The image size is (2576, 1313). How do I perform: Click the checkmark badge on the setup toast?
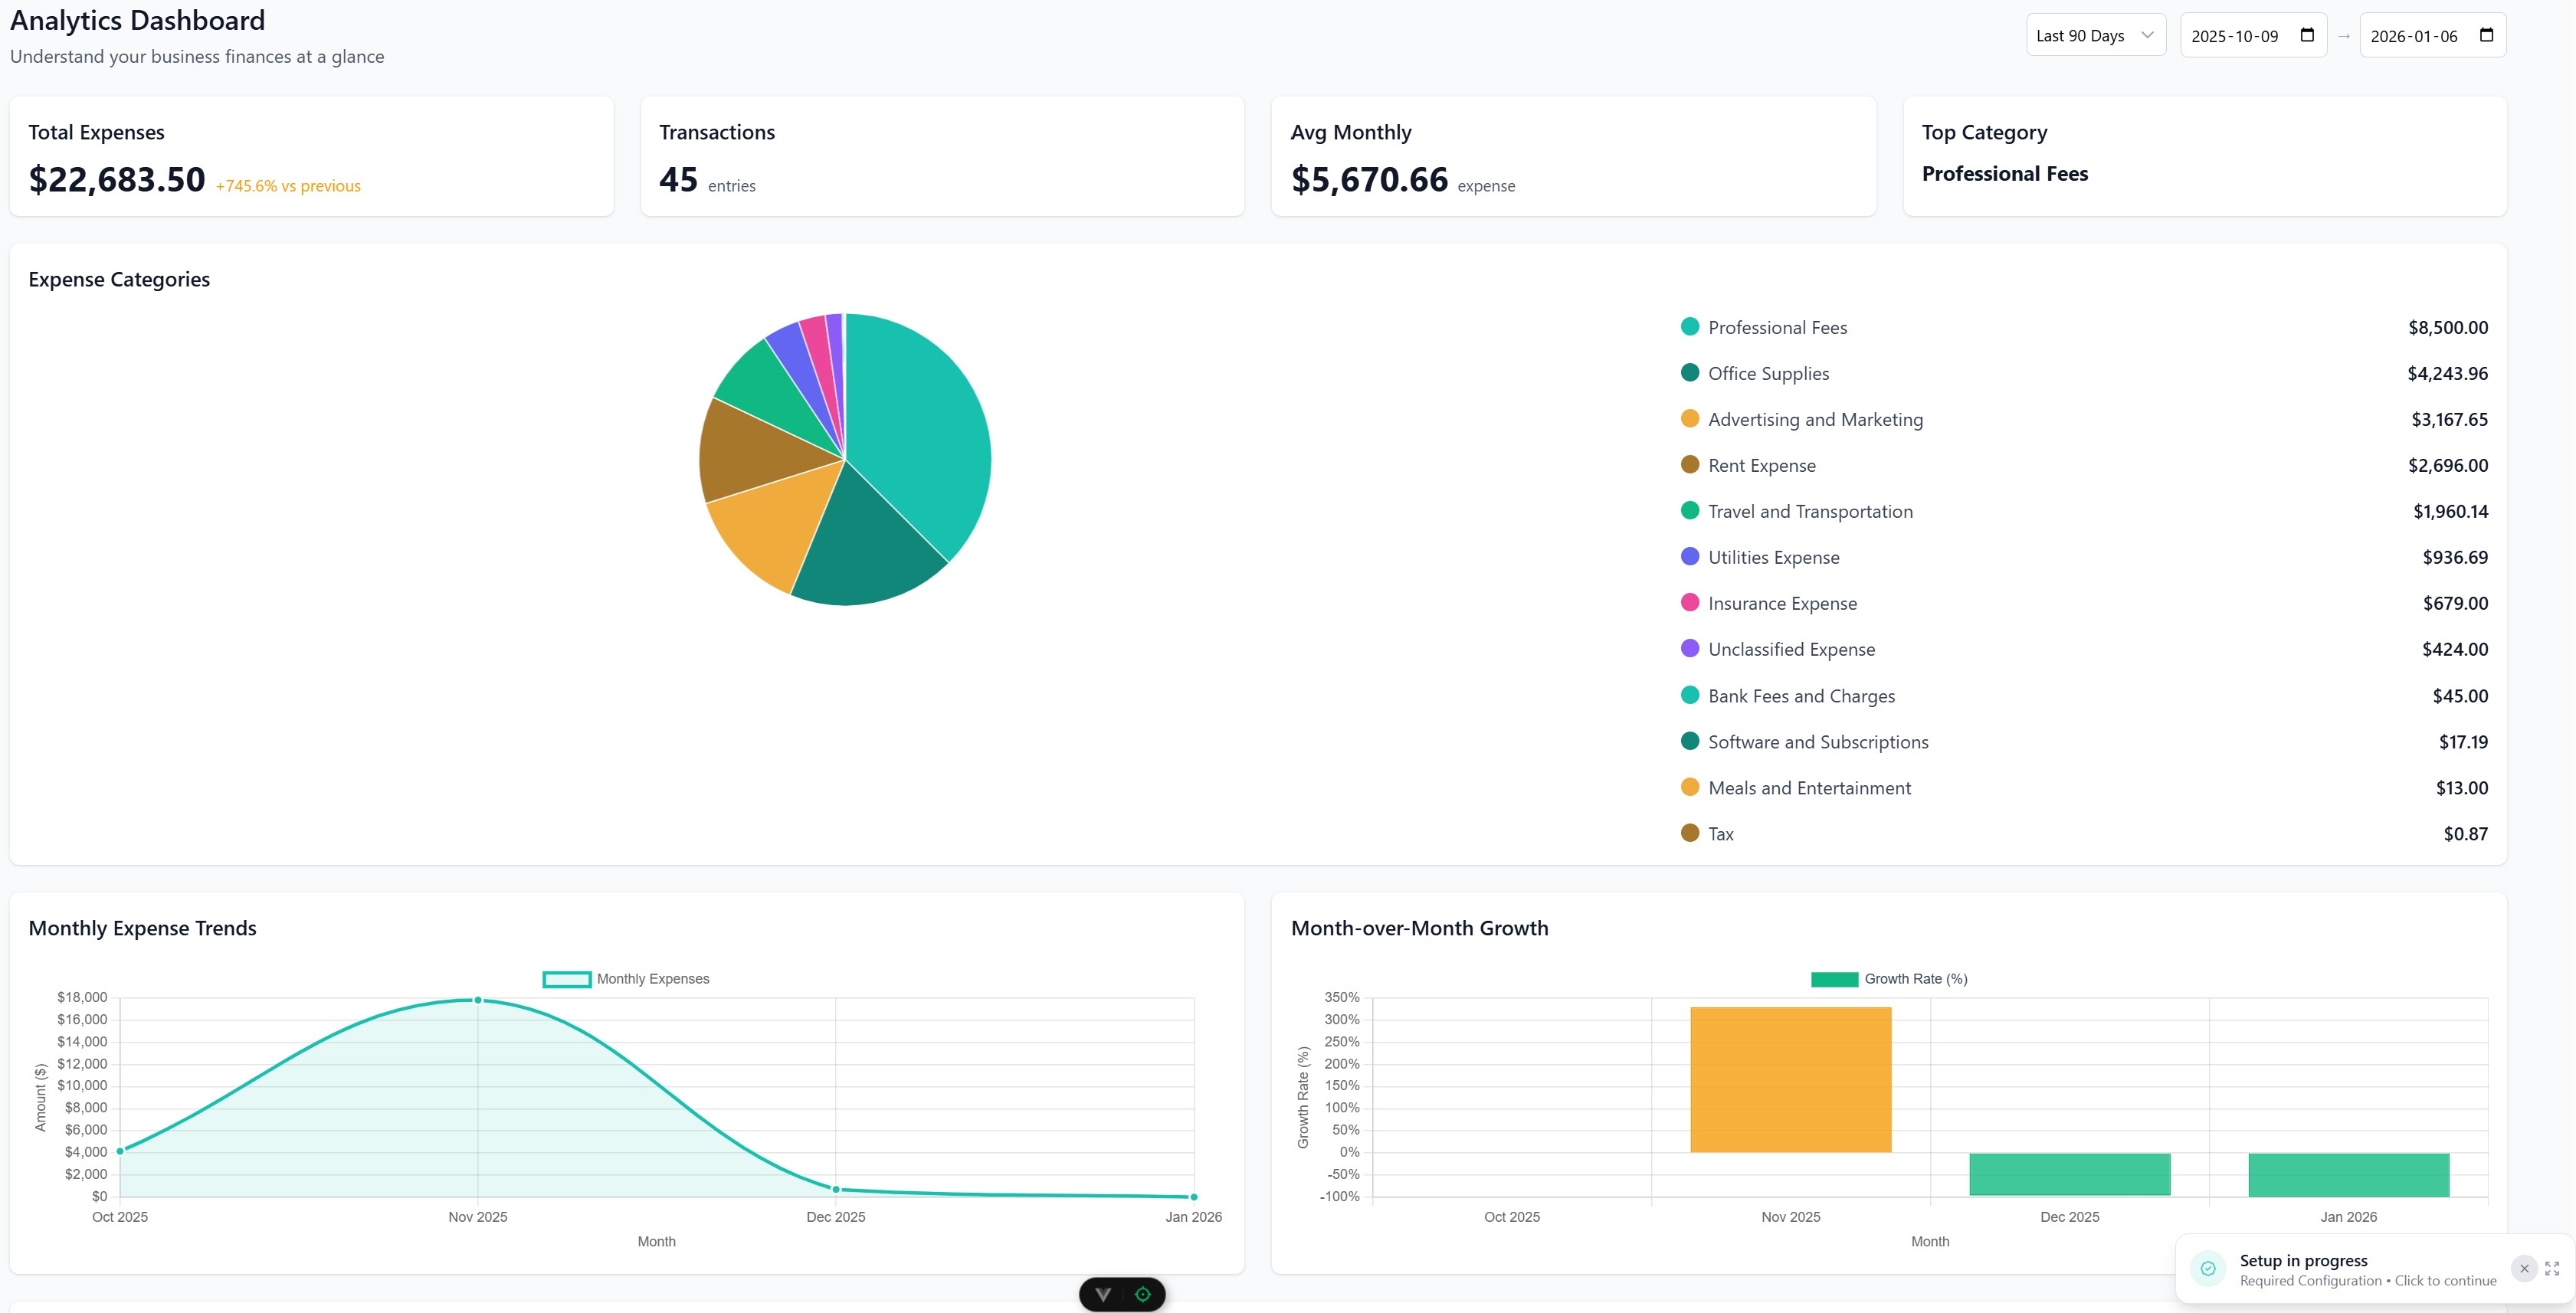pyautogui.click(x=2208, y=1268)
